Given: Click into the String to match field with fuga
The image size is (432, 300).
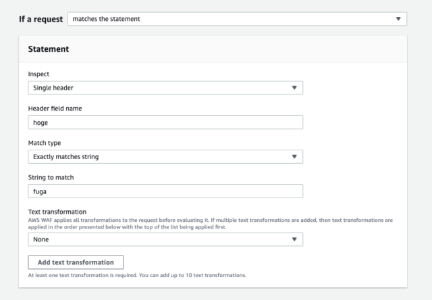Looking at the screenshot, I should (x=165, y=191).
